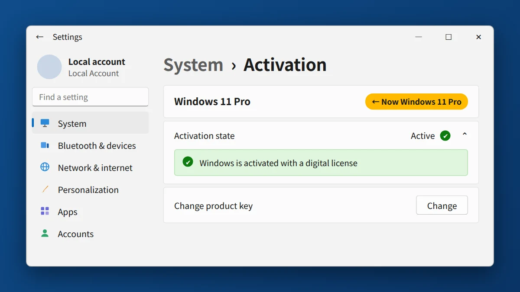Screen dimensions: 520x292
Task: Minimize the Settings window
Action: pos(419,37)
